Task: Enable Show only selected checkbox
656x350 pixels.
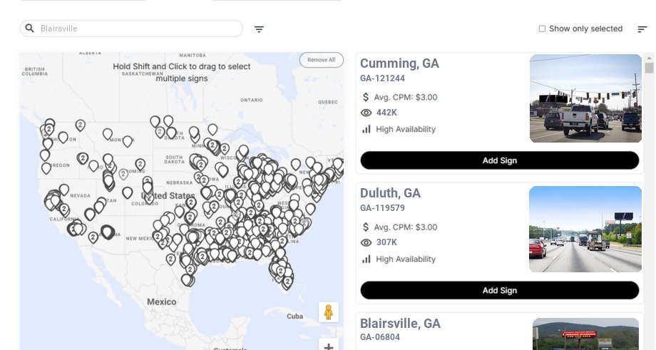Action: click(542, 29)
